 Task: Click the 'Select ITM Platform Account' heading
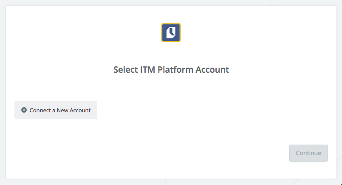click(171, 70)
